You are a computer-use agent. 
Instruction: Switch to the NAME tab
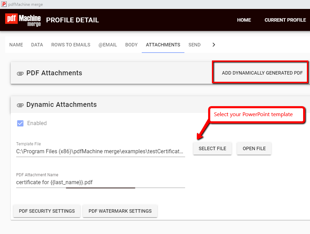tap(16, 45)
